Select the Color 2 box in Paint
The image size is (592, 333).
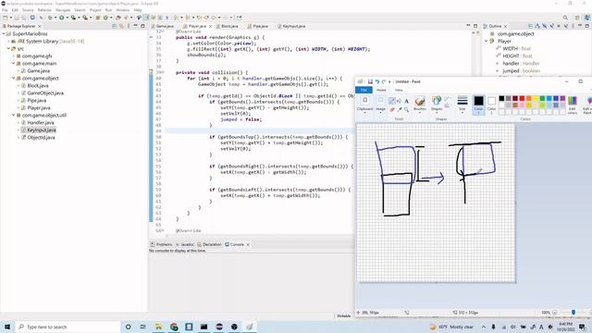coord(491,105)
